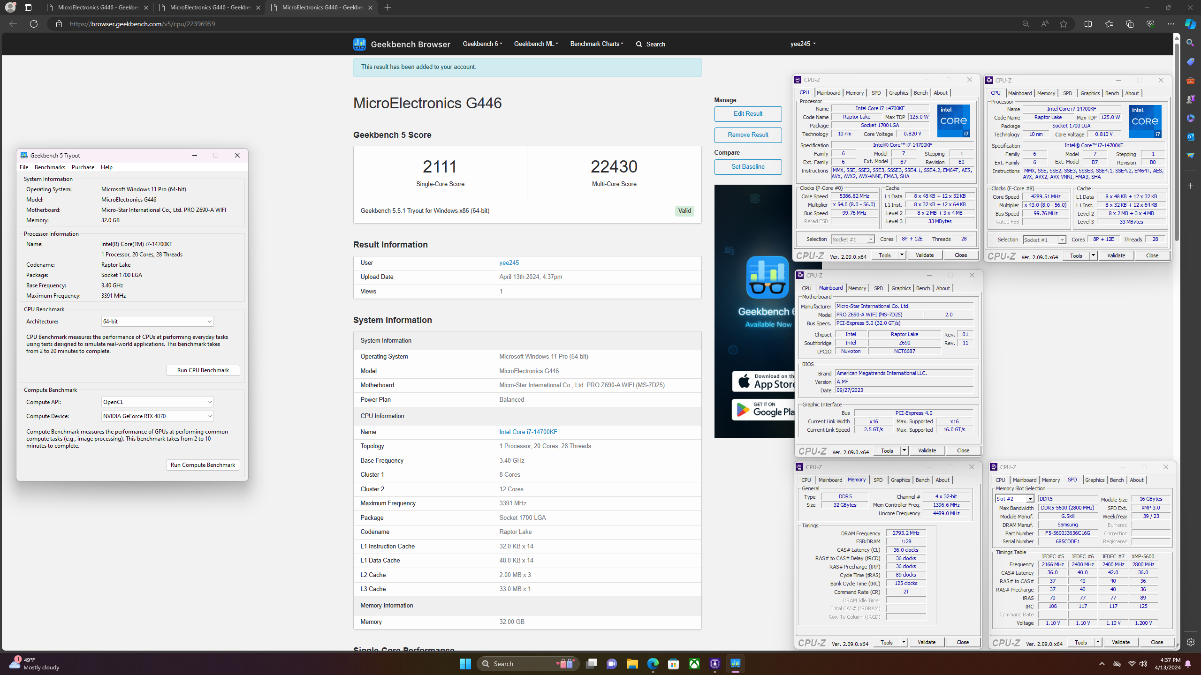Open the weather widget showing 49°F
The image size is (1201, 675).
[34, 664]
